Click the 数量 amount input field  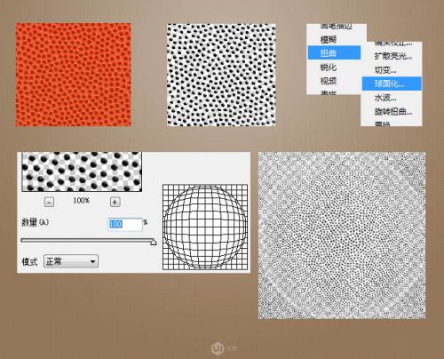[x=125, y=224]
